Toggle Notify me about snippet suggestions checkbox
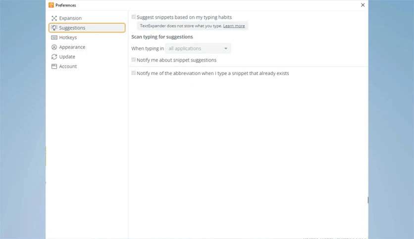 click(x=134, y=60)
